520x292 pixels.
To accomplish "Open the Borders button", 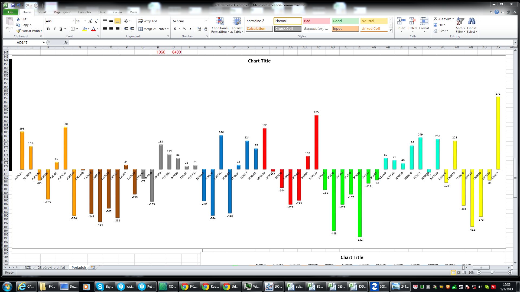I will (73, 29).
